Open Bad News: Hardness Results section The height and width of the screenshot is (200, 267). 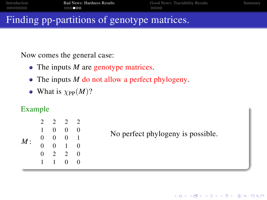pyautogui.click(x=89, y=3)
